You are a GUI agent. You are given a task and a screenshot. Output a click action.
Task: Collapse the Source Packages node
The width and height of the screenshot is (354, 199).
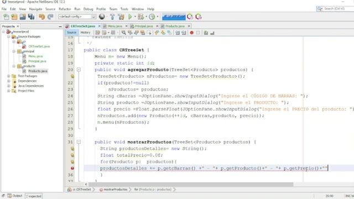click(x=9, y=36)
